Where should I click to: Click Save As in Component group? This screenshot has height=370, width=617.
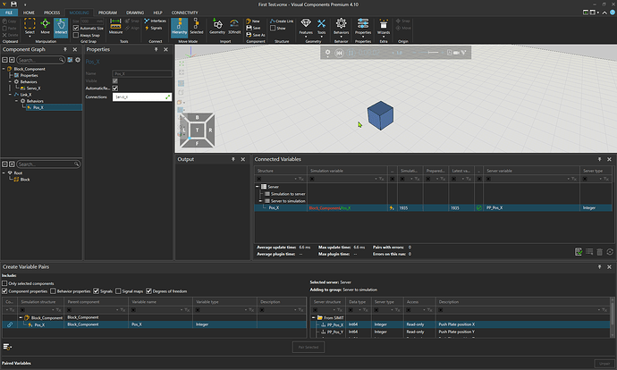coord(254,36)
